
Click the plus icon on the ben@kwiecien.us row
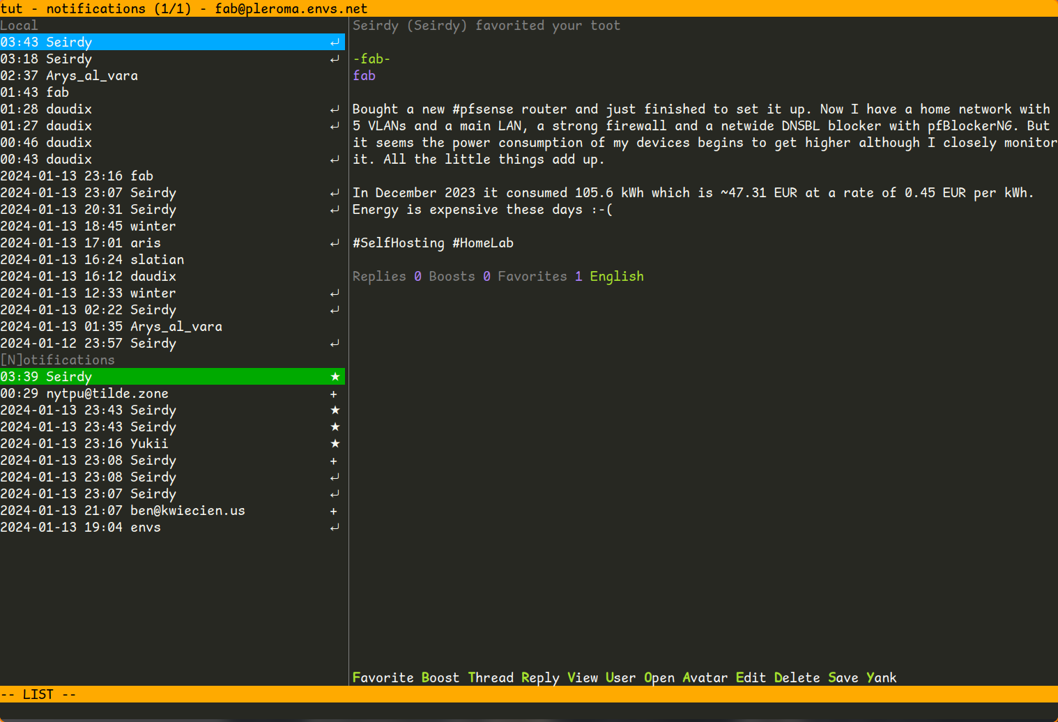[333, 511]
